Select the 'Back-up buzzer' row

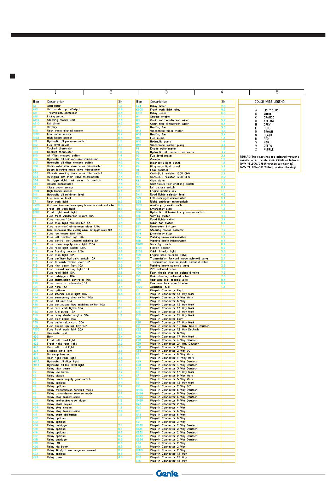[82, 354]
